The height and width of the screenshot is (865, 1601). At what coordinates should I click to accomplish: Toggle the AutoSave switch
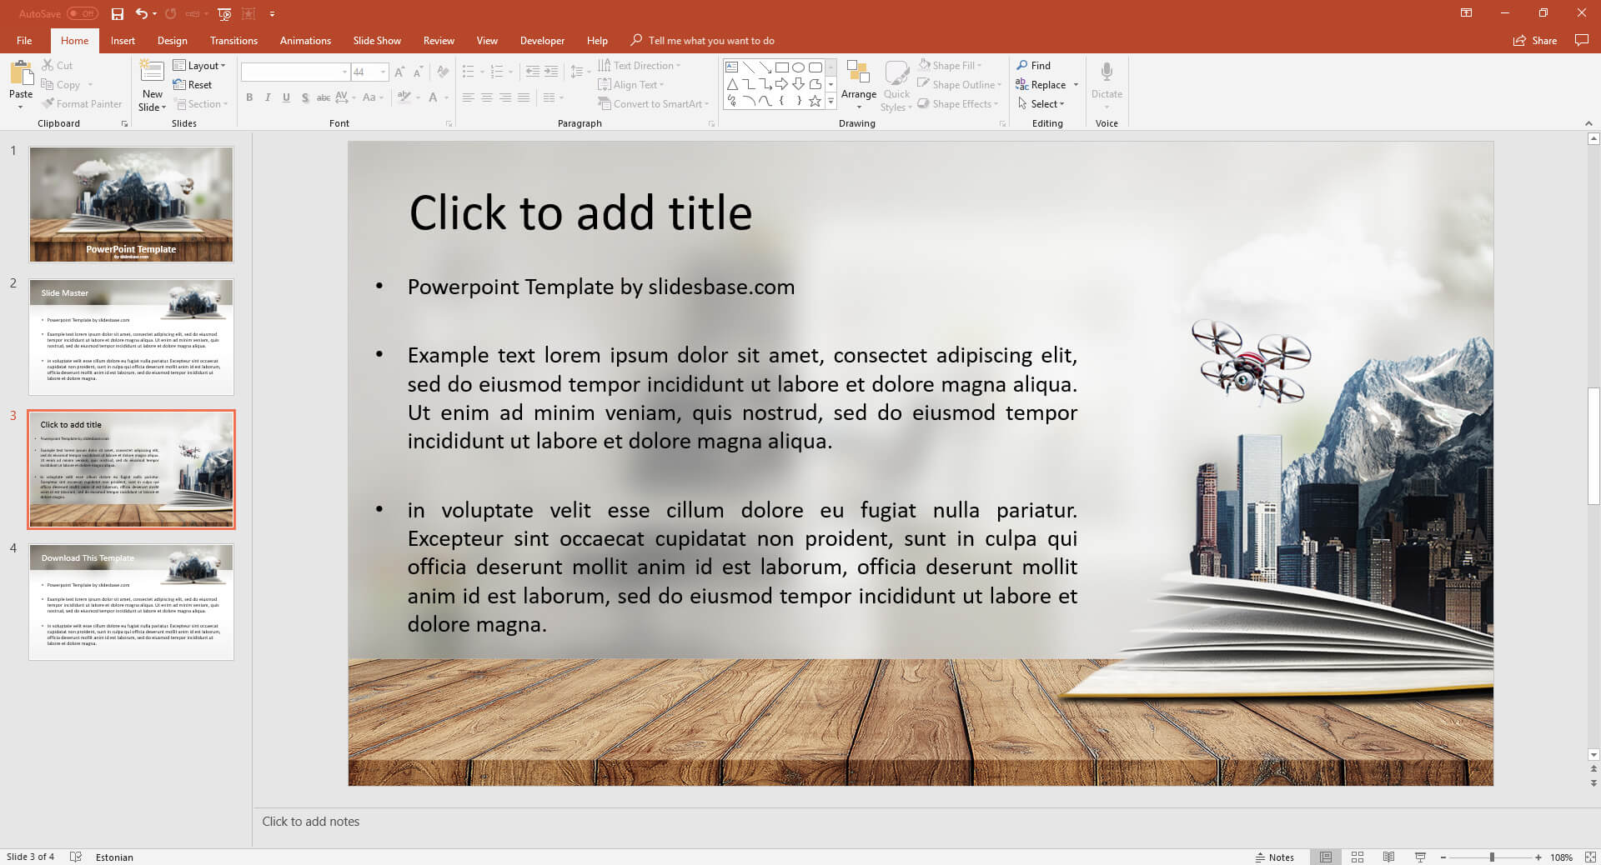pyautogui.click(x=82, y=14)
